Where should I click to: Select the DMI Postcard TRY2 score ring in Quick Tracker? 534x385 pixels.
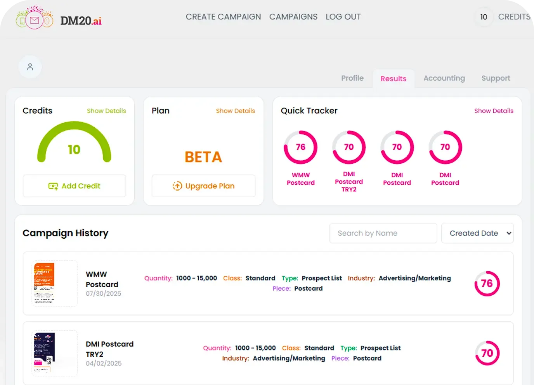click(x=348, y=147)
